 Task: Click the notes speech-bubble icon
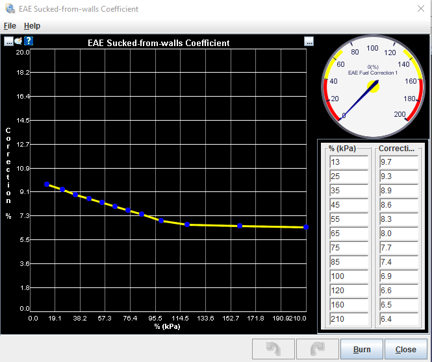pos(18,41)
